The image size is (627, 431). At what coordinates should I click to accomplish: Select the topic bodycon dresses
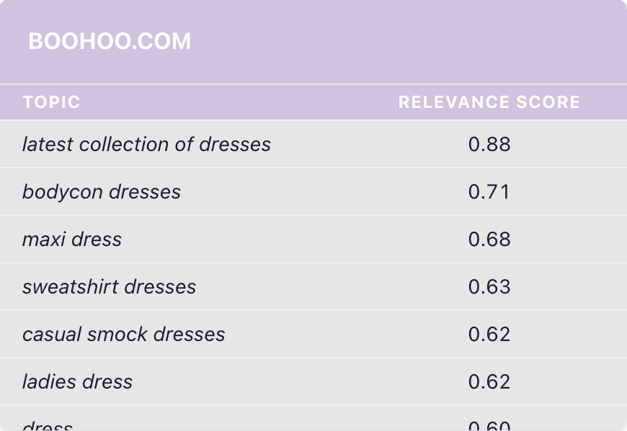(x=102, y=191)
